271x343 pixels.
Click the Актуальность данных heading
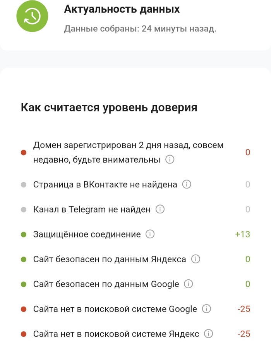122,9
